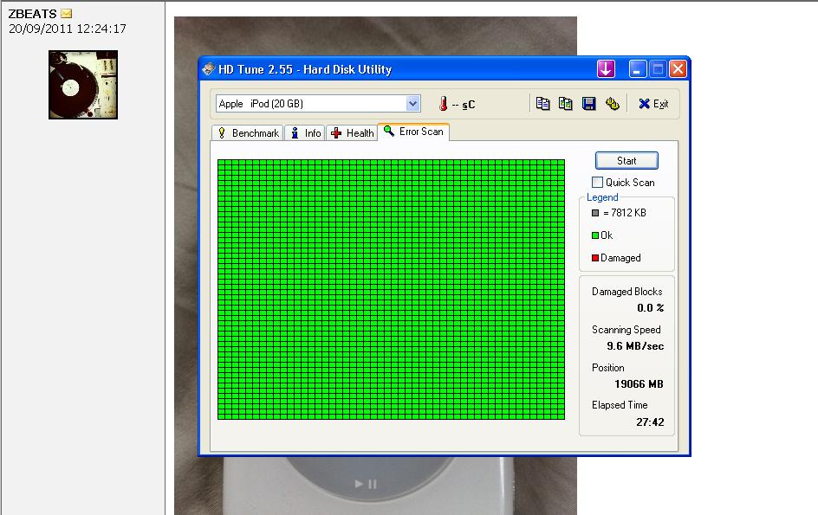
Task: Click the purple down-arrow title bar button
Action: click(x=606, y=69)
